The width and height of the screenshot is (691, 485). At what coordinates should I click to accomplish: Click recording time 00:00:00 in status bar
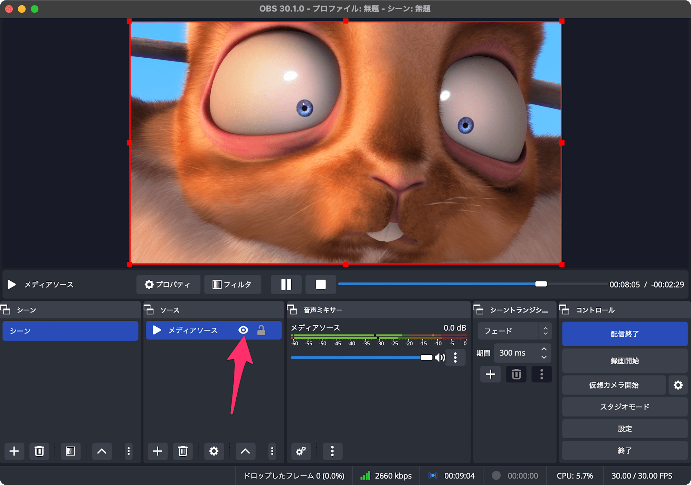tap(523, 476)
